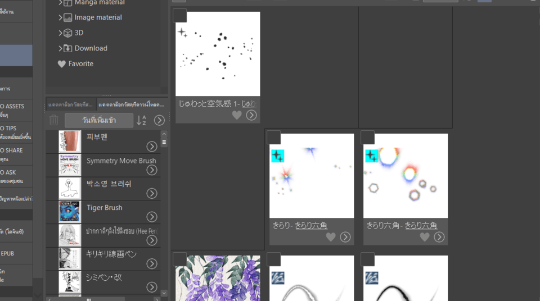
Task: Open details arrow for Hee Pen item
Action: tap(152, 240)
